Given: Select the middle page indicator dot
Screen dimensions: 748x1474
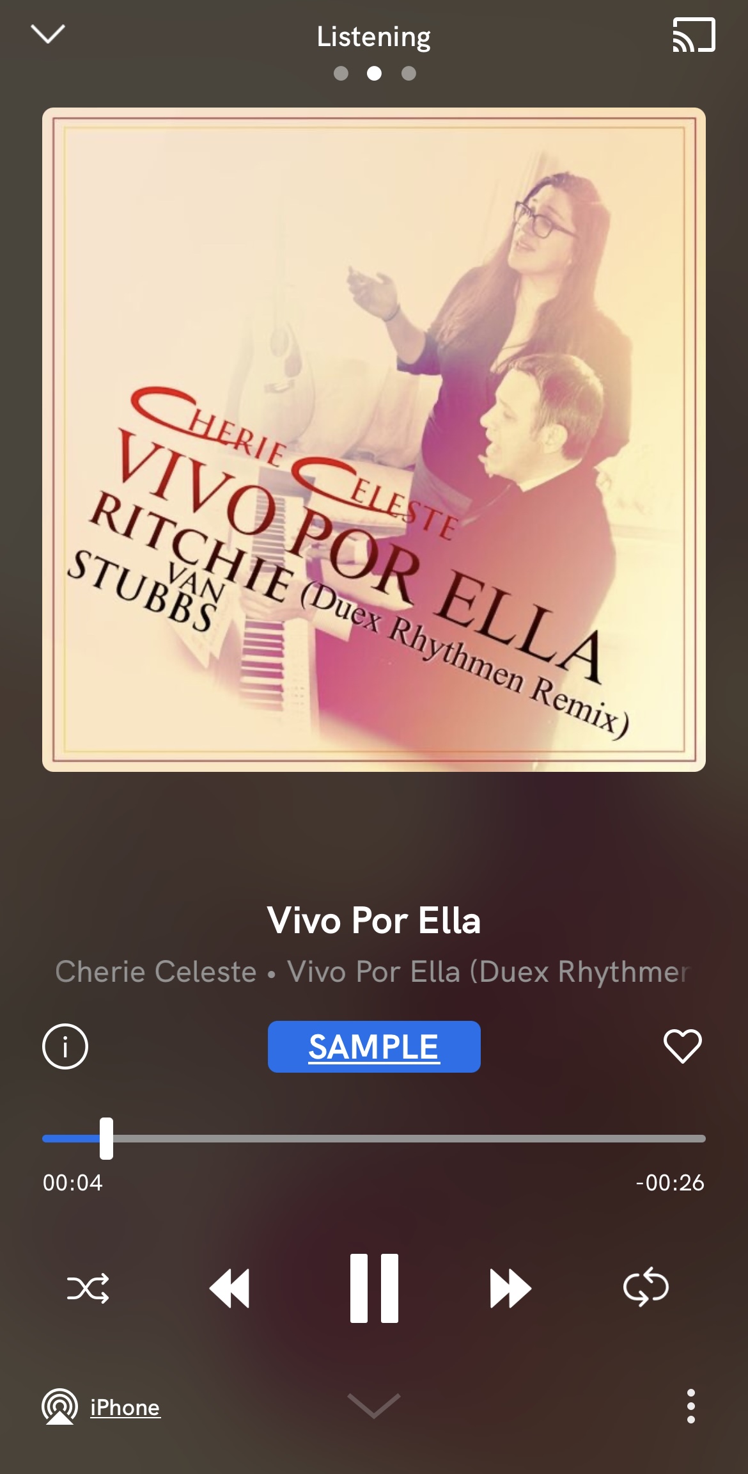Looking at the screenshot, I should (374, 74).
